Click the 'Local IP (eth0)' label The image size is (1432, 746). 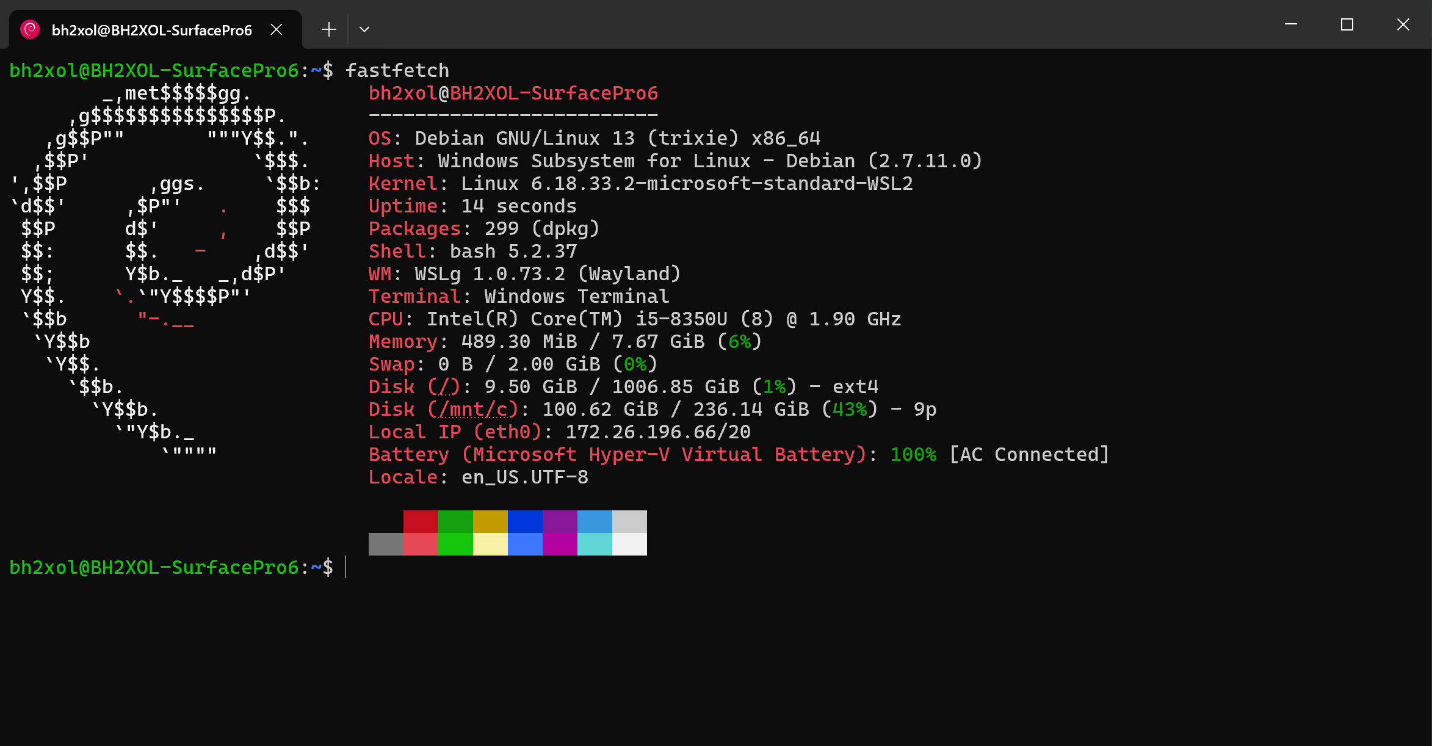pos(455,432)
